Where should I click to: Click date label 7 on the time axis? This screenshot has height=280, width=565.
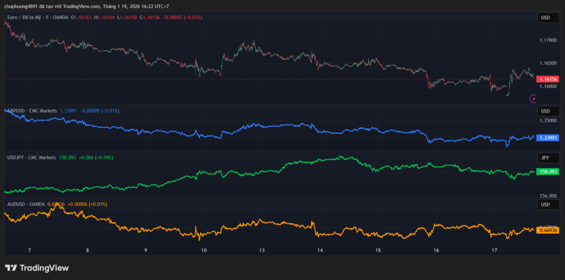coord(29,250)
